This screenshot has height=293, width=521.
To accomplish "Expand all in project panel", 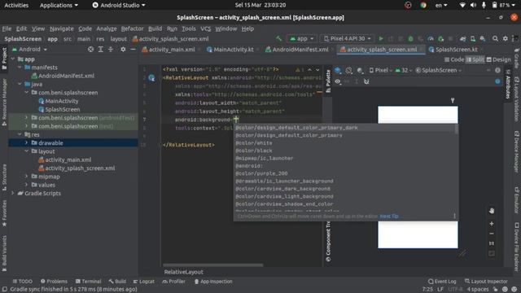I will click(101, 49).
